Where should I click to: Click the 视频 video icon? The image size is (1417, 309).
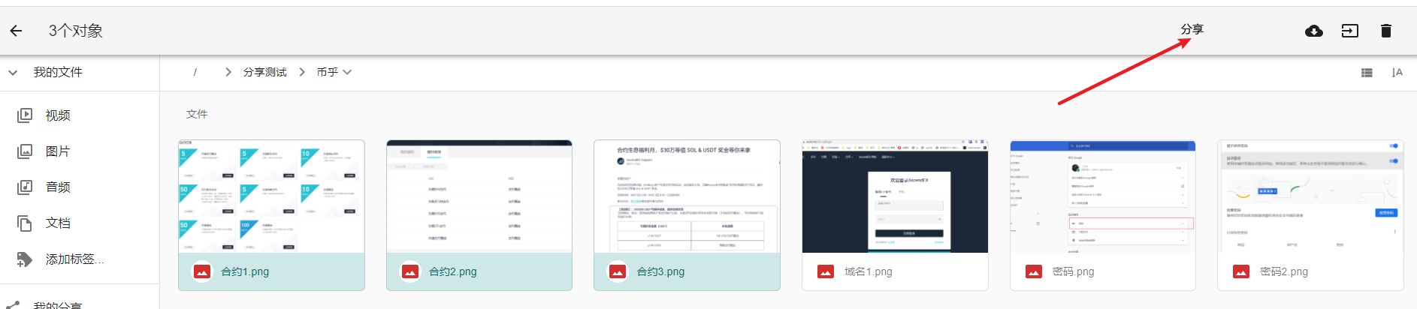pos(25,115)
